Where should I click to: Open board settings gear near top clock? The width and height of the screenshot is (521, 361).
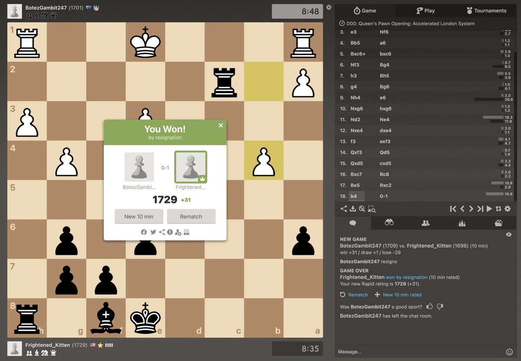(329, 7)
